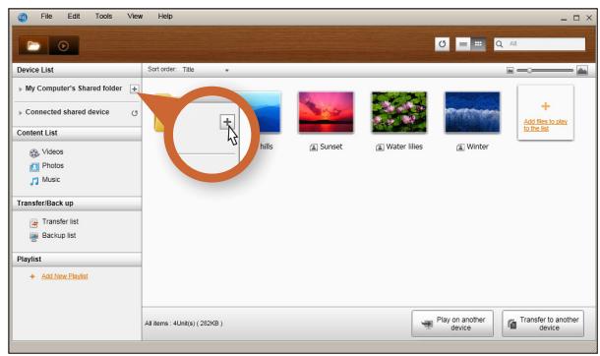Open the Backup list
Image resolution: width=600 pixels, height=356 pixels.
pos(59,235)
